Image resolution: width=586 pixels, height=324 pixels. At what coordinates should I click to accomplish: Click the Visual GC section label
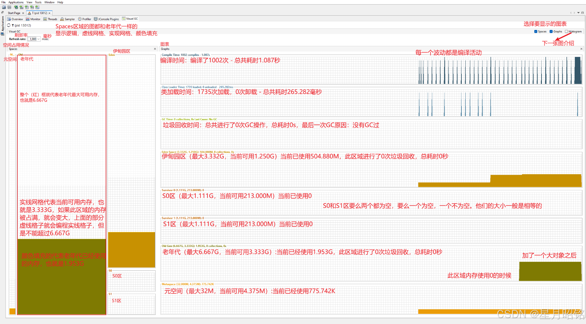point(15,31)
